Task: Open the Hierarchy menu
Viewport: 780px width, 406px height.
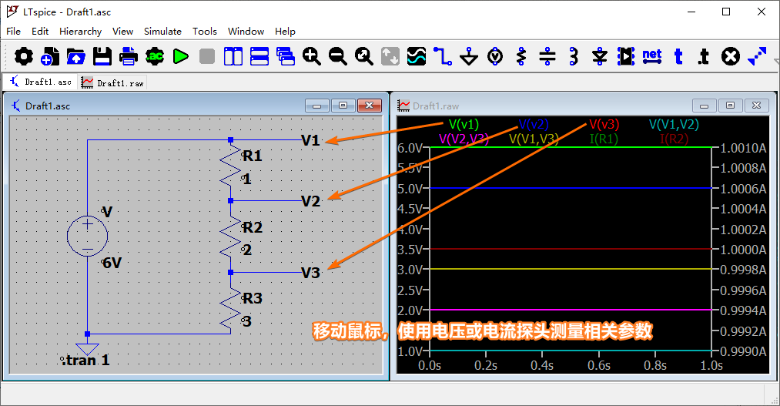Action: [x=80, y=32]
